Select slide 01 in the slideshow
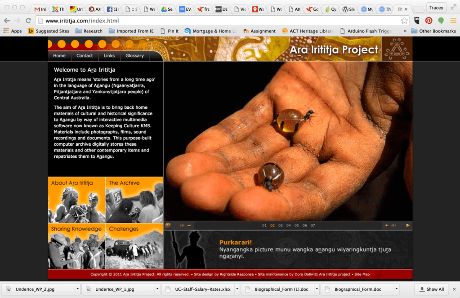 [264, 226]
